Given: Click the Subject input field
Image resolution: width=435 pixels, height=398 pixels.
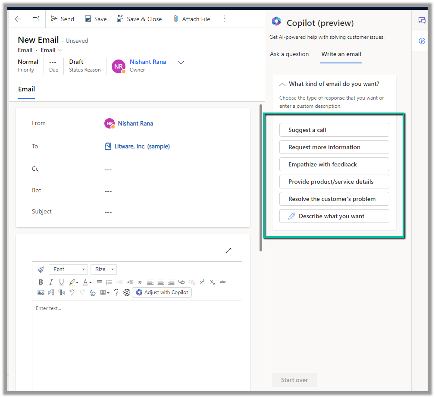Looking at the screenshot, I should [x=172, y=212].
